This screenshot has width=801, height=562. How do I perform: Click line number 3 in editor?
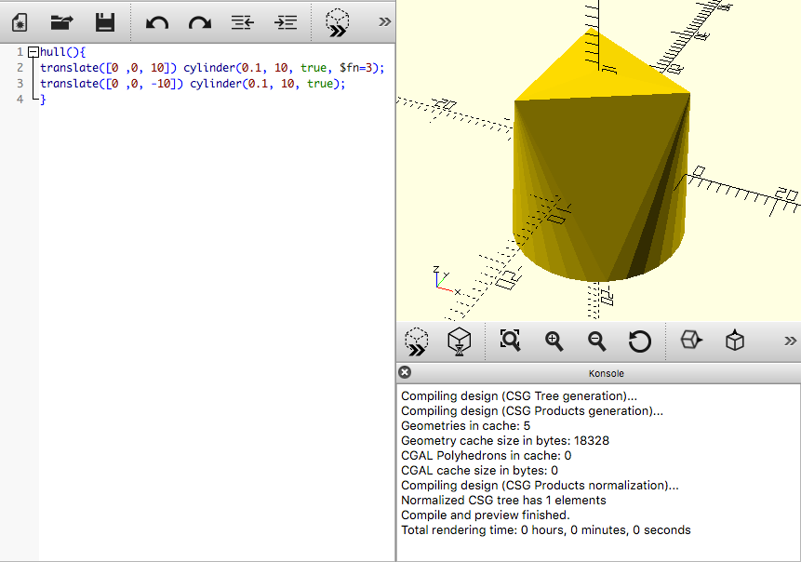[x=20, y=84]
